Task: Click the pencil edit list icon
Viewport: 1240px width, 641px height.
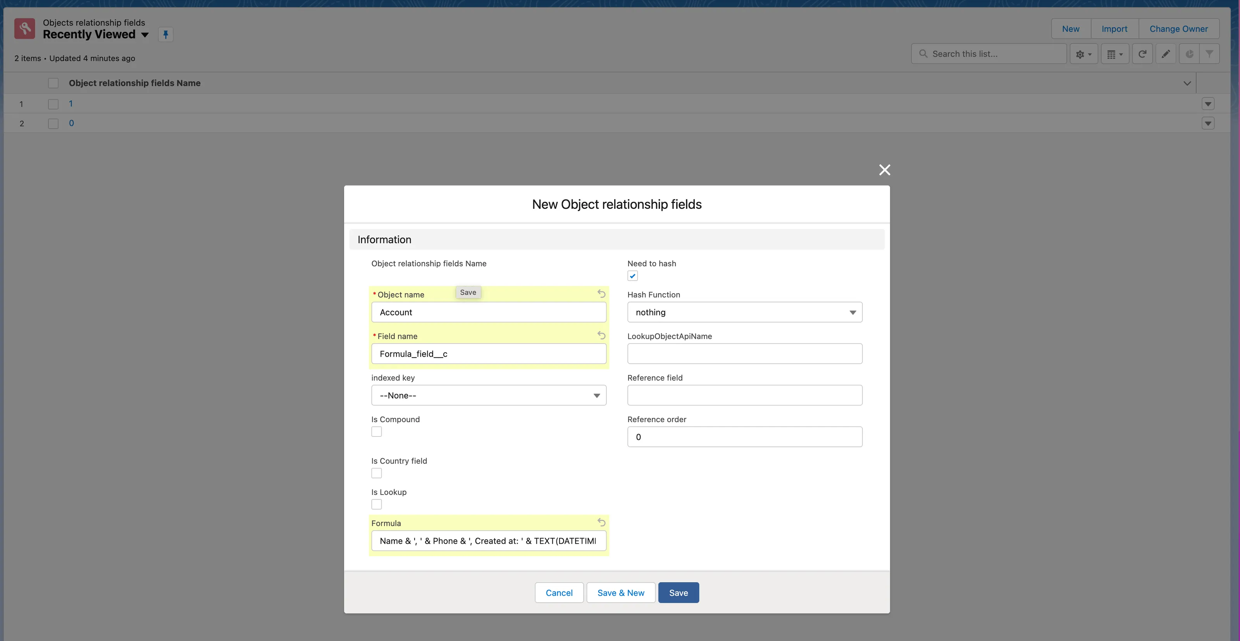Action: 1165,54
